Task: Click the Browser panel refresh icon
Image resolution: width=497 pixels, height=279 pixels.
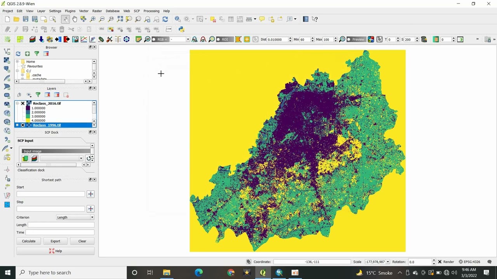Action: coord(18,54)
